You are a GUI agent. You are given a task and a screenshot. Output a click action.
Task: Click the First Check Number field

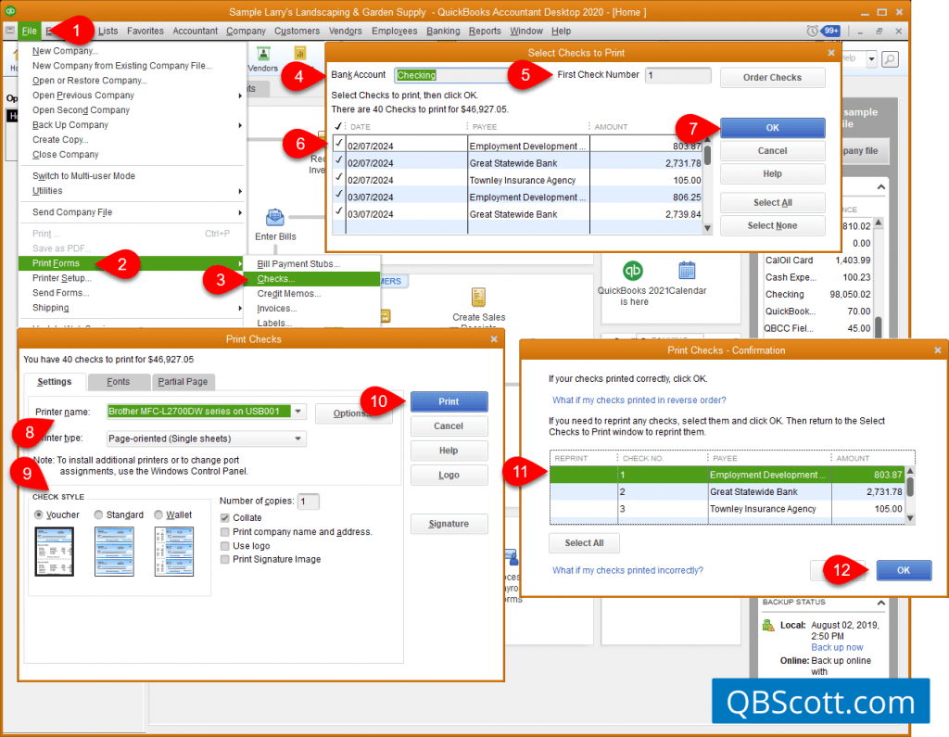(677, 75)
